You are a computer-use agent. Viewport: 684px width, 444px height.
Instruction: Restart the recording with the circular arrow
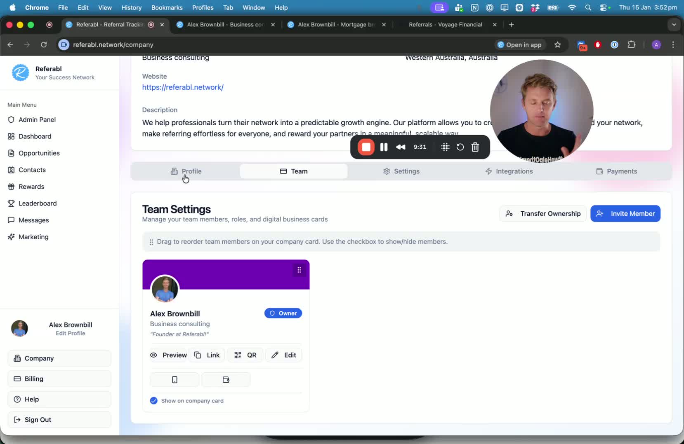[x=460, y=147]
